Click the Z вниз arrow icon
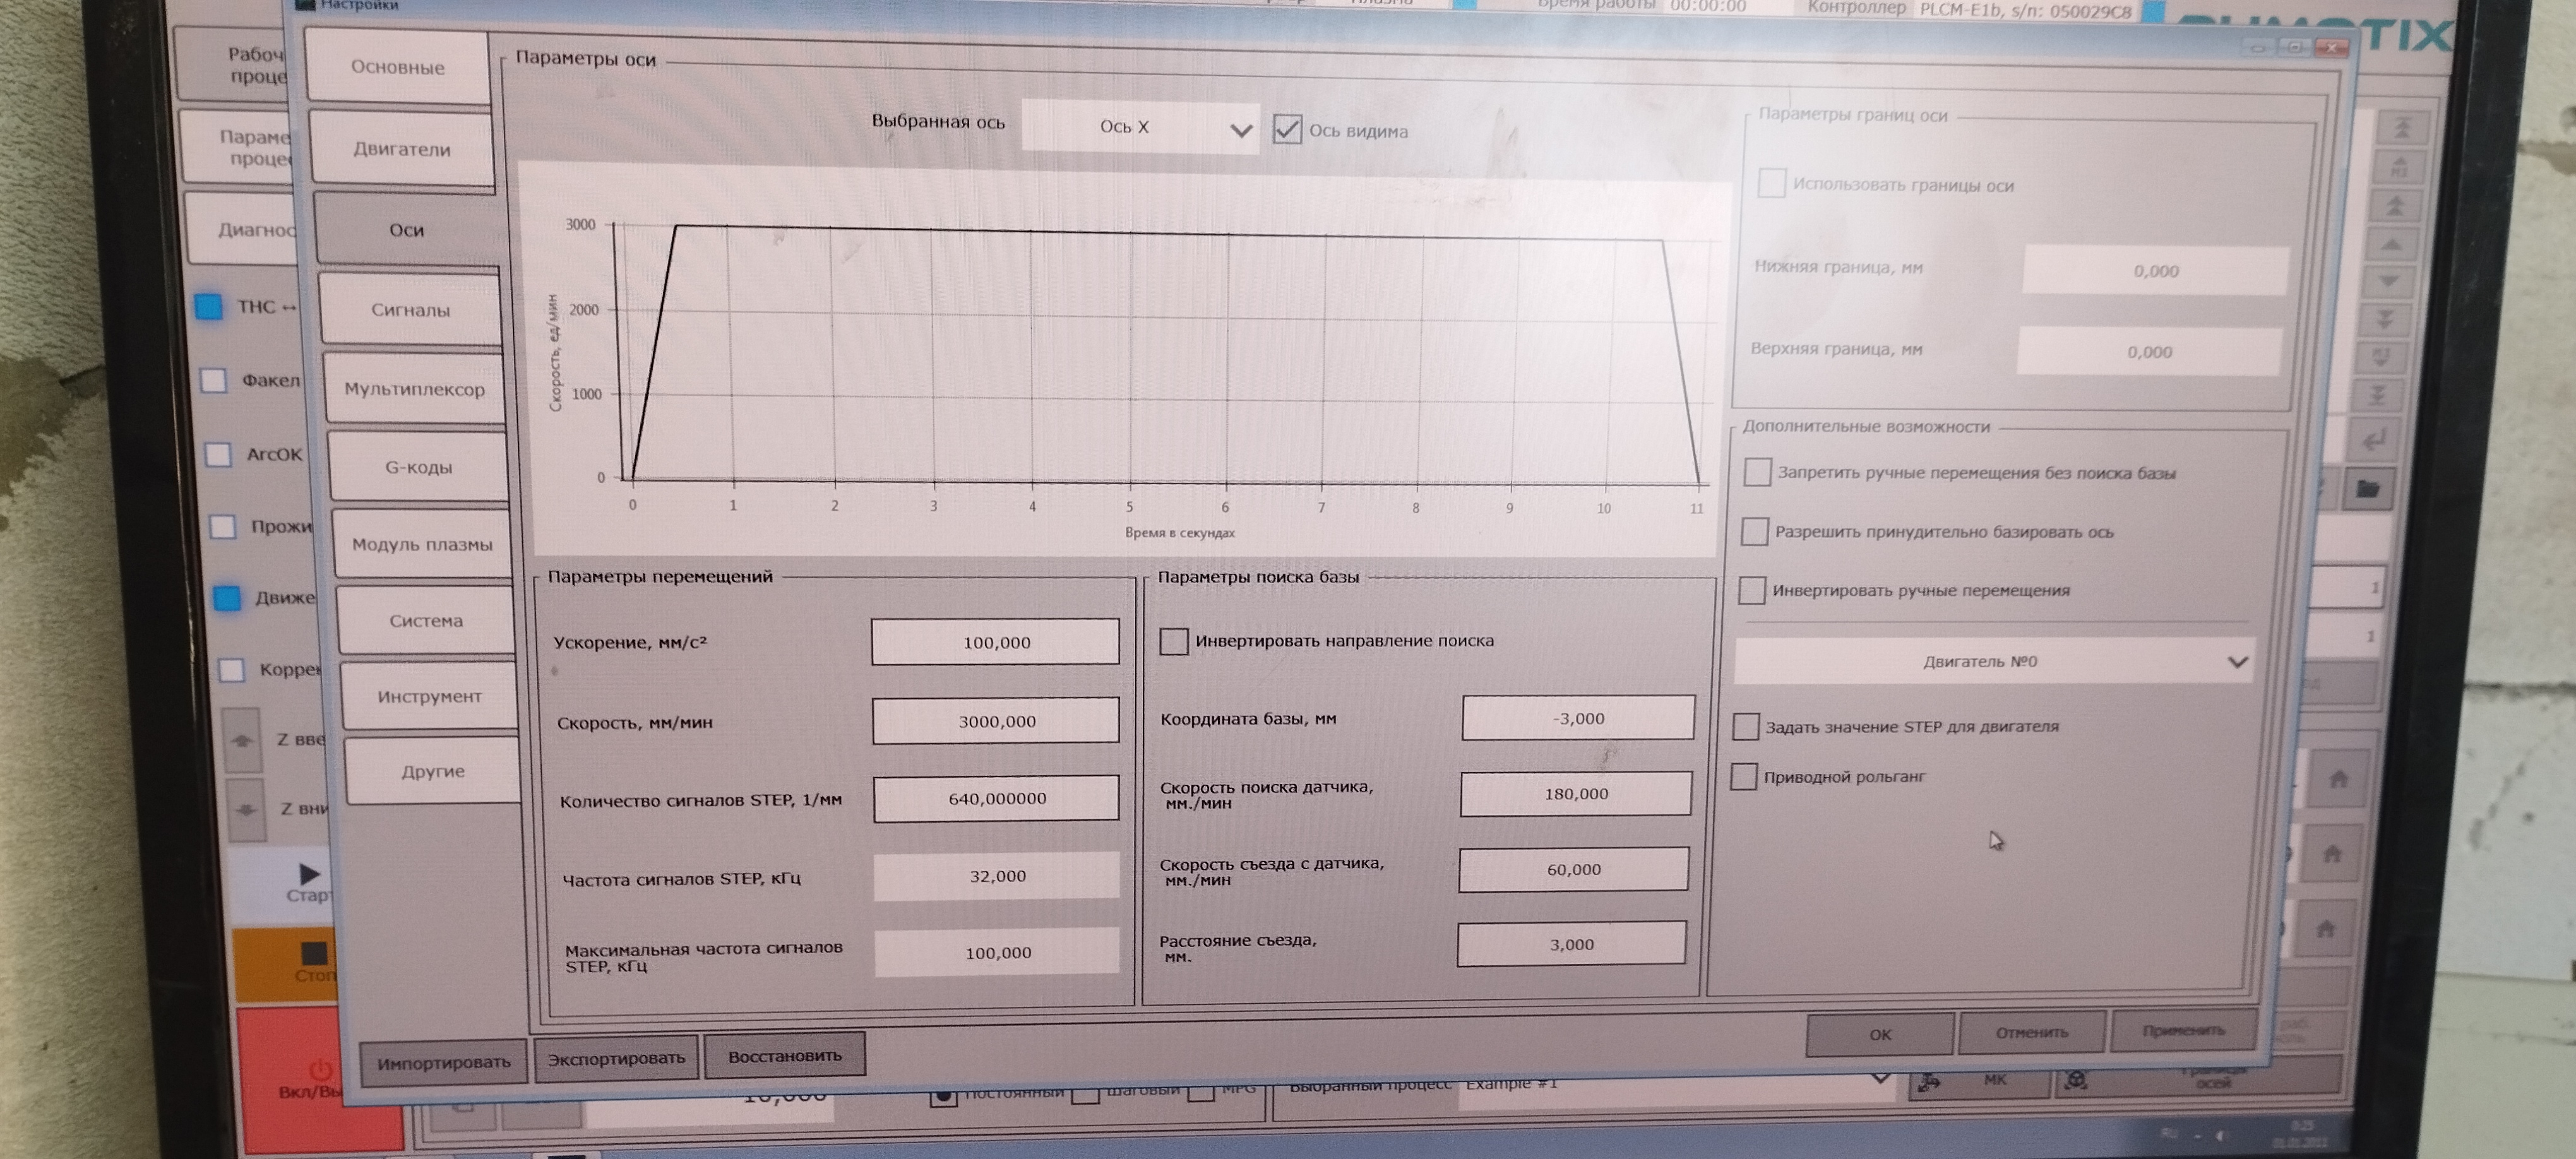Viewport: 2576px width, 1159px height. pos(247,809)
